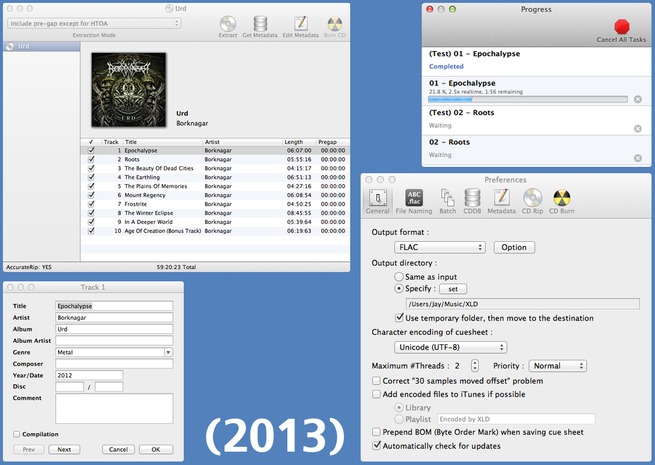This screenshot has width=655, height=465.
Task: Open the Edit Metadata tool
Action: (x=300, y=24)
